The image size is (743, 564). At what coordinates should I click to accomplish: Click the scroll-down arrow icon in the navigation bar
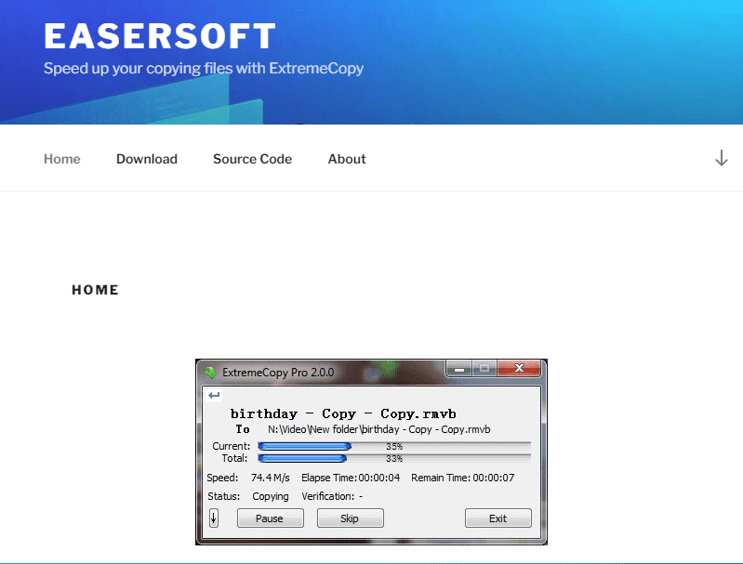[722, 158]
